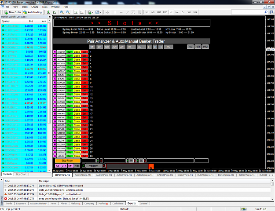Open a New Order
The width and height of the screenshot is (275, 211).
pos(13,12)
